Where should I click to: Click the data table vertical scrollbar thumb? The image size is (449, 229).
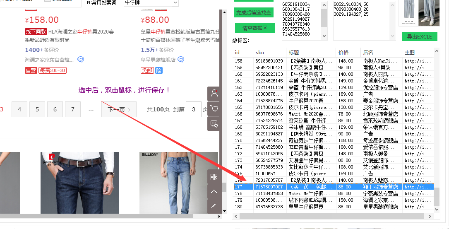[437, 197]
